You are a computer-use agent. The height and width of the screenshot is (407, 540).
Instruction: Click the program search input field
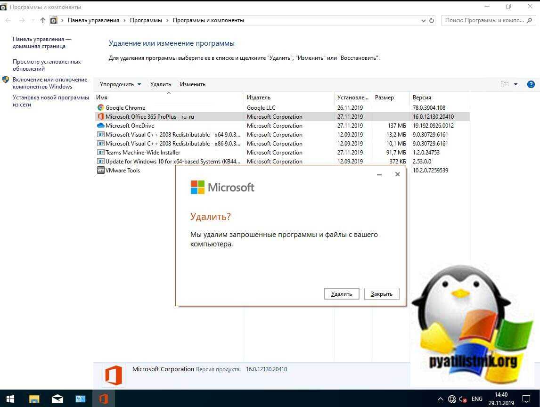tap(484, 20)
